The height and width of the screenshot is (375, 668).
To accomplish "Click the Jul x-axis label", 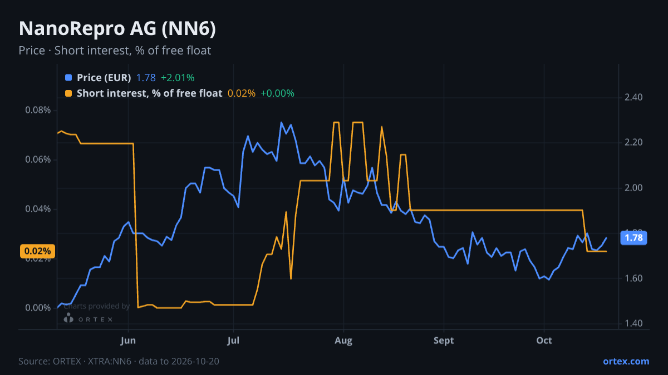I will click(x=234, y=341).
